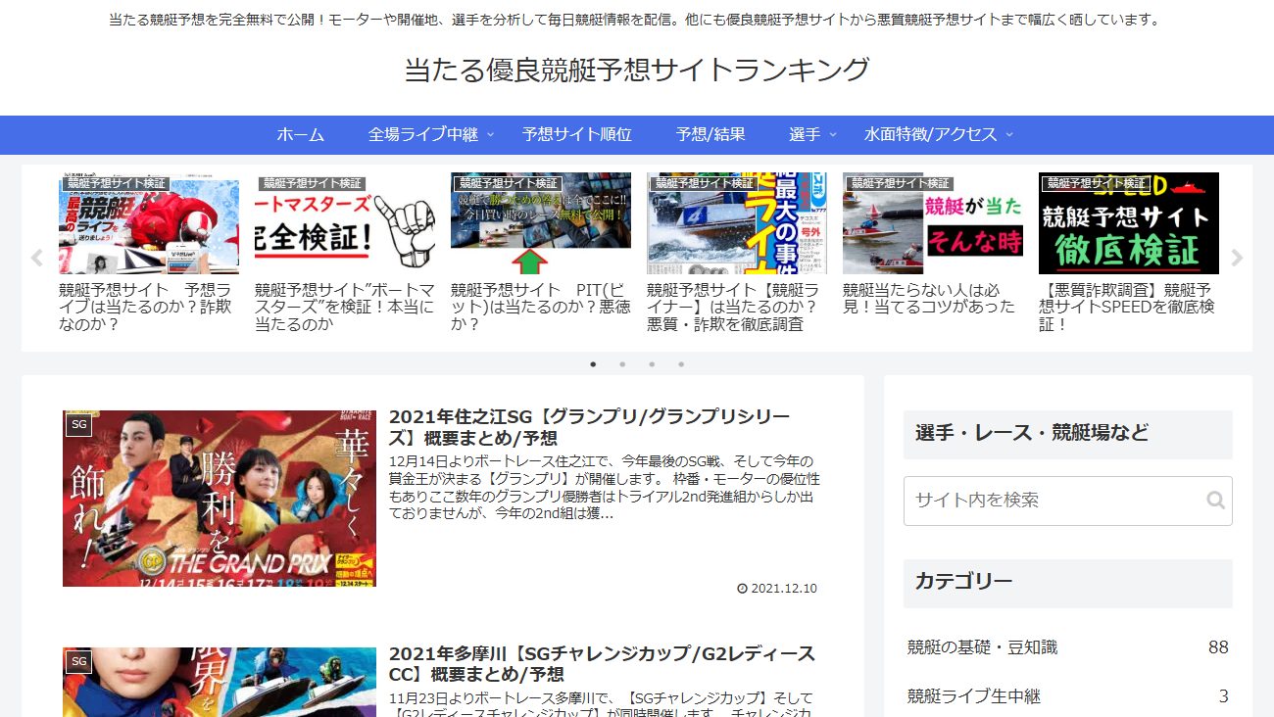The image size is (1274, 717).
Task: Open the 2021年多摩川 SGチャレンジカップ article
Action: [x=602, y=664]
